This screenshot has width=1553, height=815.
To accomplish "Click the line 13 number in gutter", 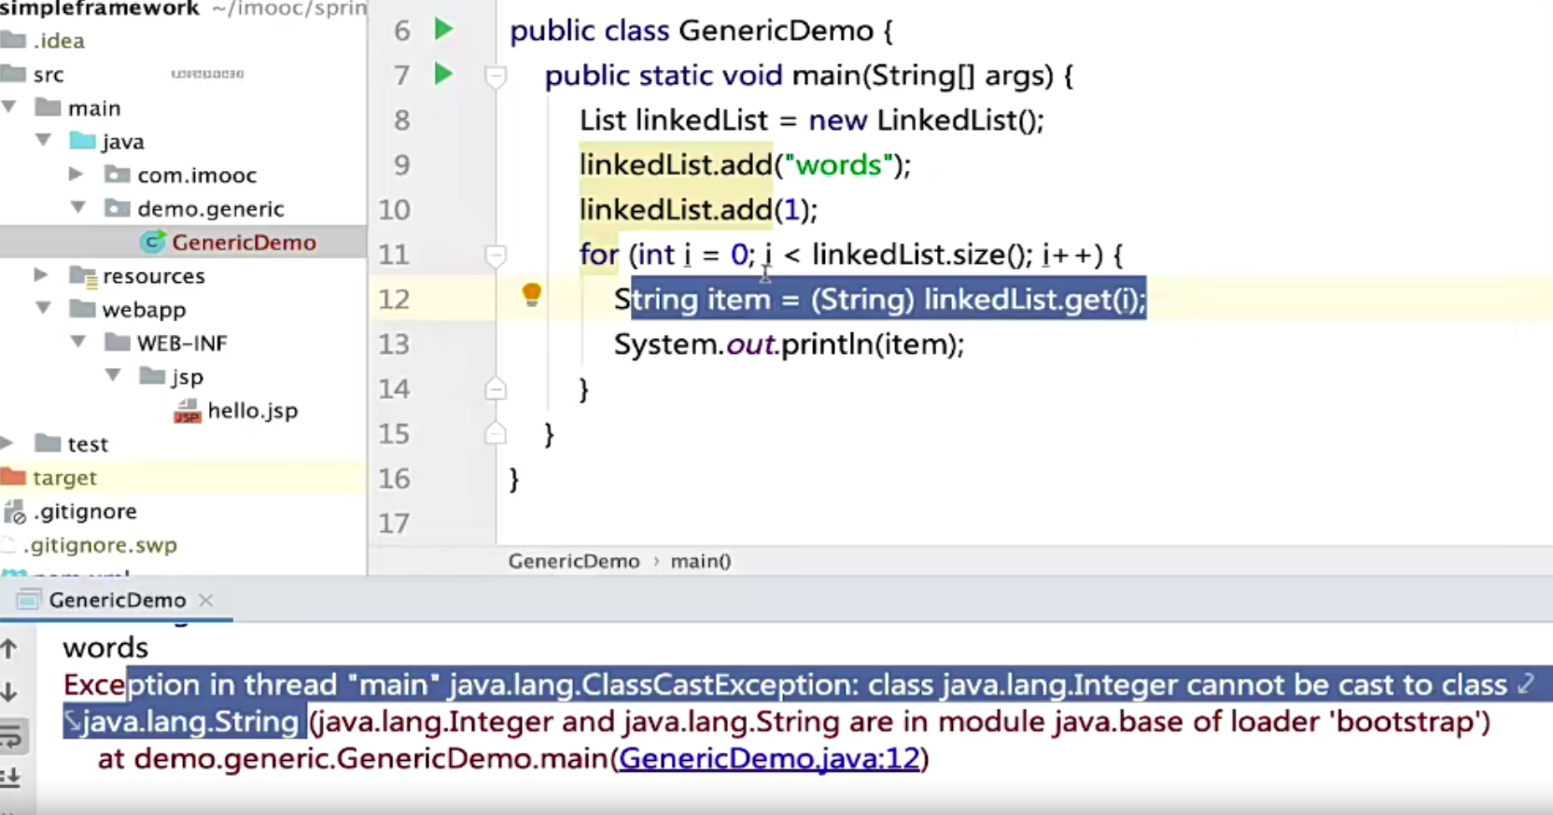I will tap(394, 344).
